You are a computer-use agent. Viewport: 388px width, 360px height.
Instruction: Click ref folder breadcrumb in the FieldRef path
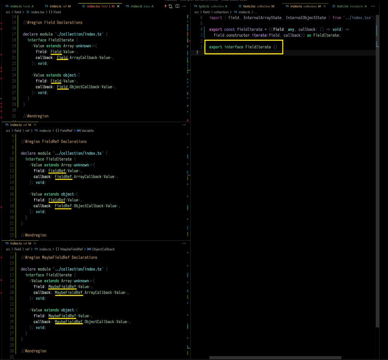27,130
